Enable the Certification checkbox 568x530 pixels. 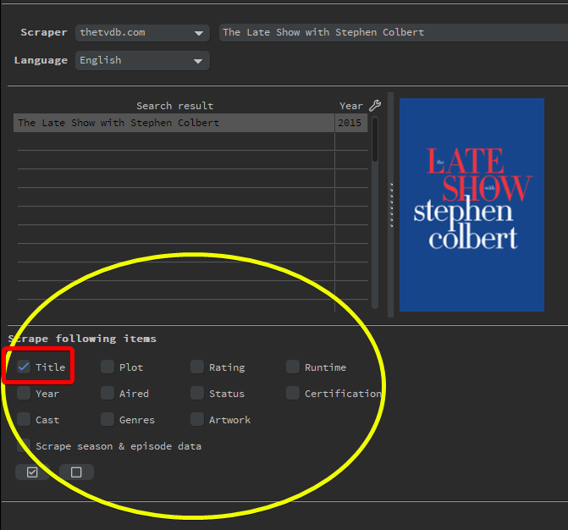tap(293, 393)
